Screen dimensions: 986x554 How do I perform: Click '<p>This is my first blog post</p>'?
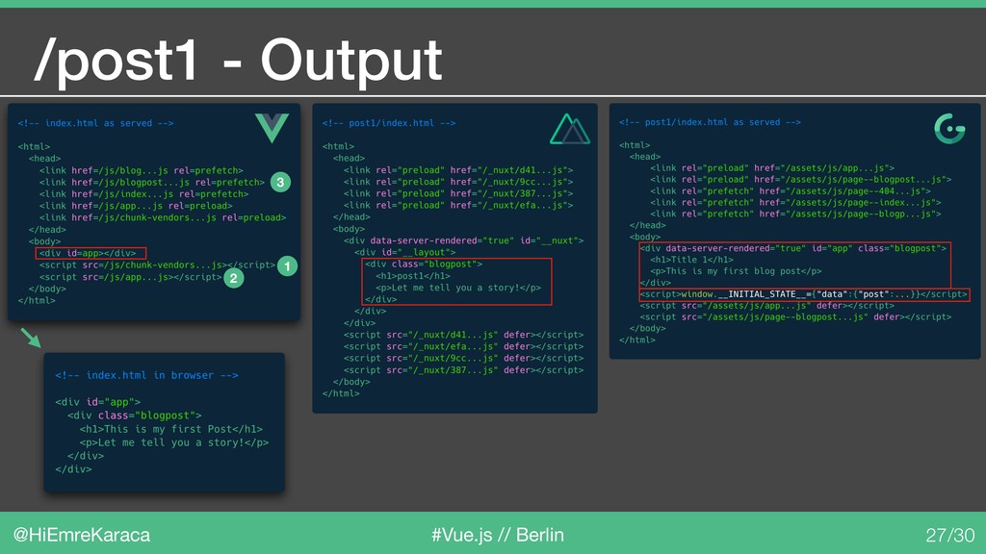[x=736, y=271]
